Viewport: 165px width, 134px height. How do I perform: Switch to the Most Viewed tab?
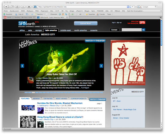click(x=61, y=99)
